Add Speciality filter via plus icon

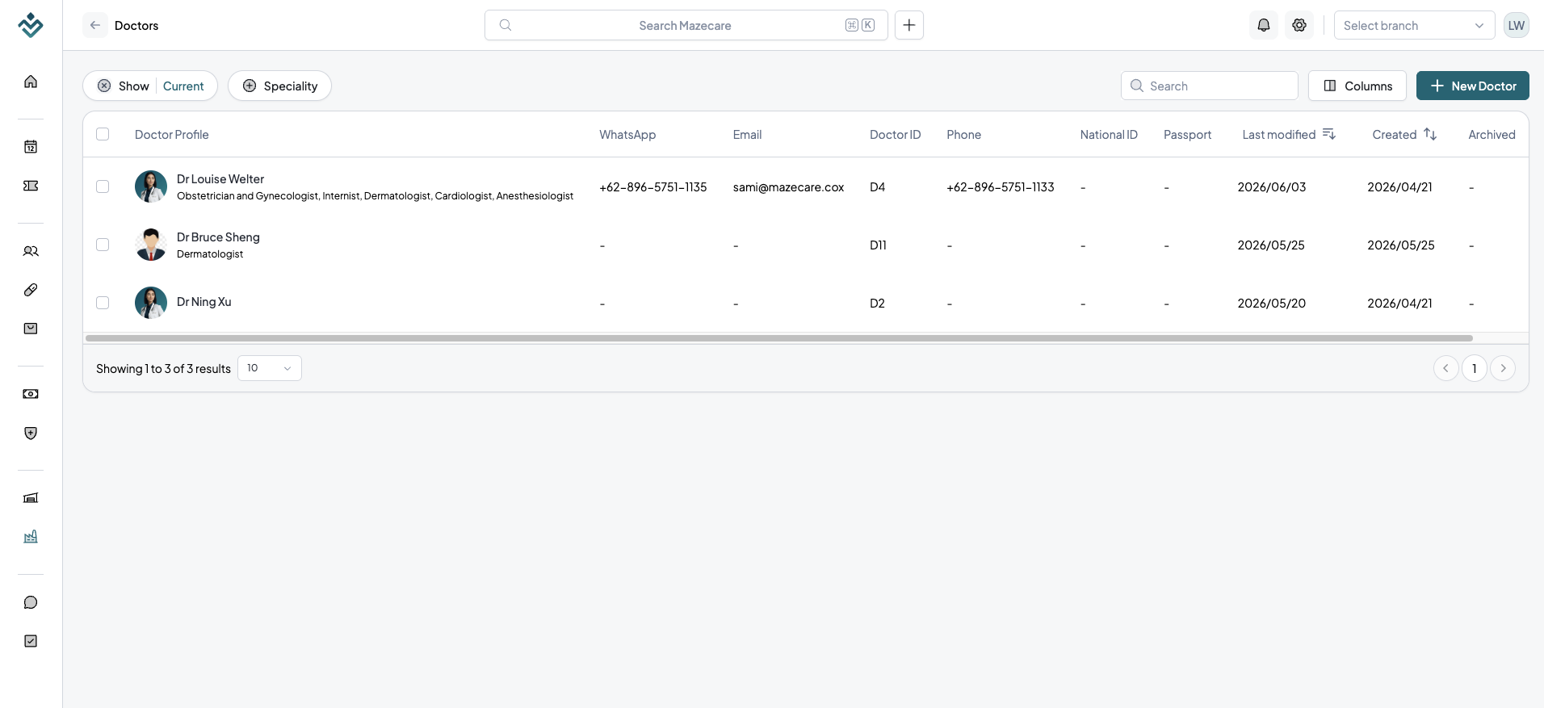(250, 86)
